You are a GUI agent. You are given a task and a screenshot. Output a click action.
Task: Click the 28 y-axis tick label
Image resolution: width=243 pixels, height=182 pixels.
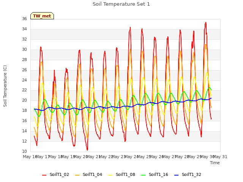tap(24, 60)
